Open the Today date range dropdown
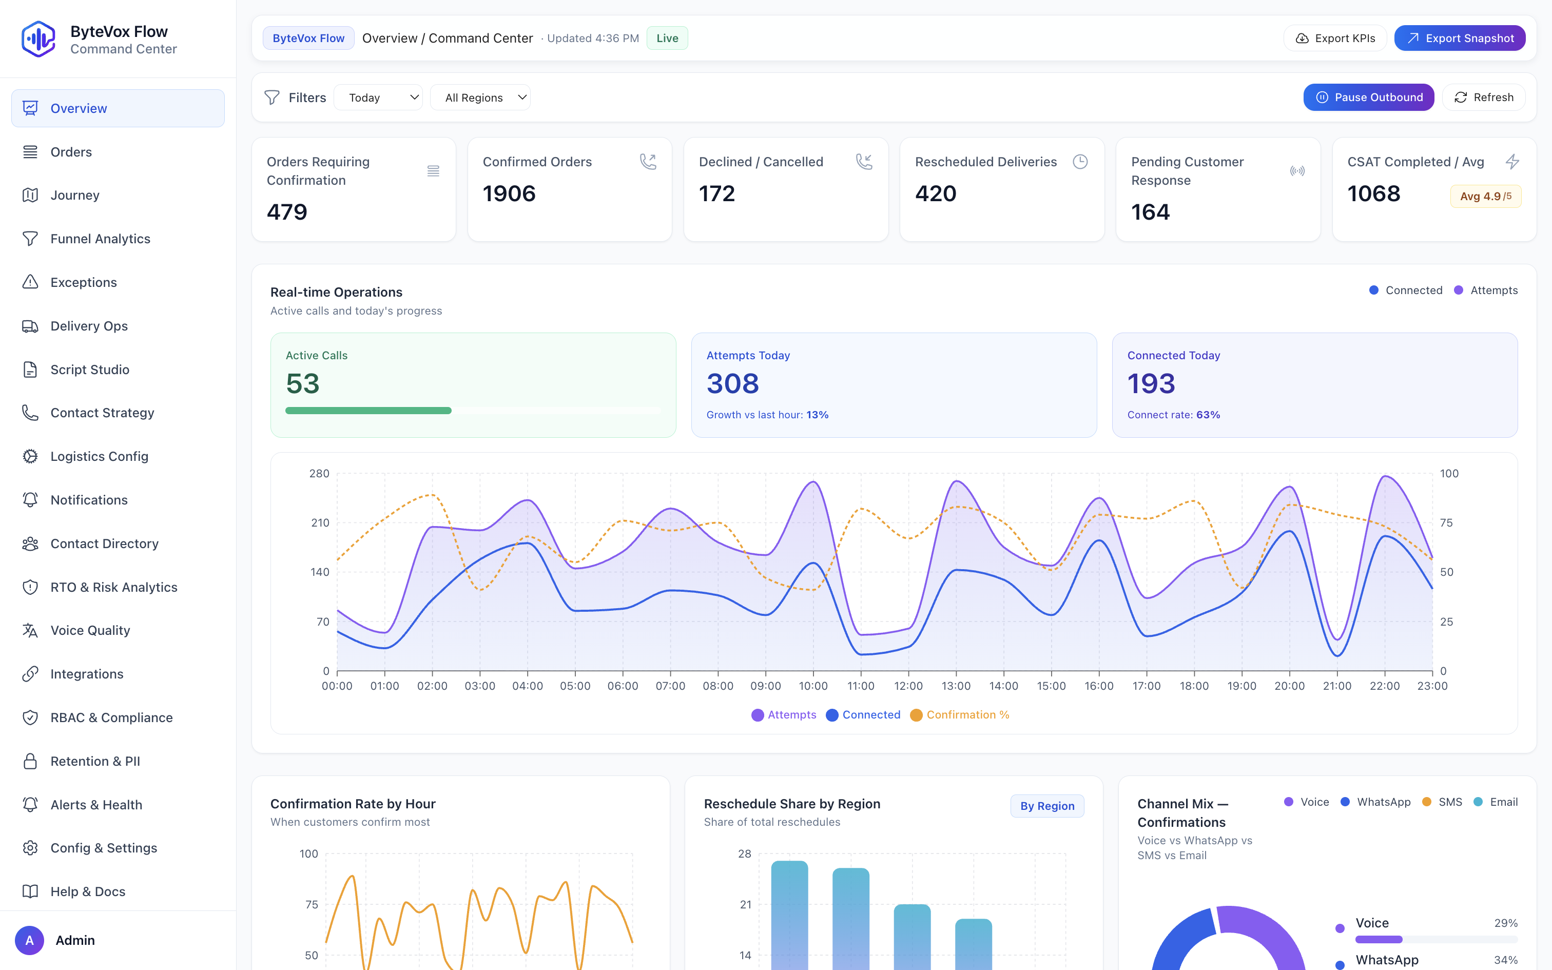The image size is (1552, 970). 378,97
